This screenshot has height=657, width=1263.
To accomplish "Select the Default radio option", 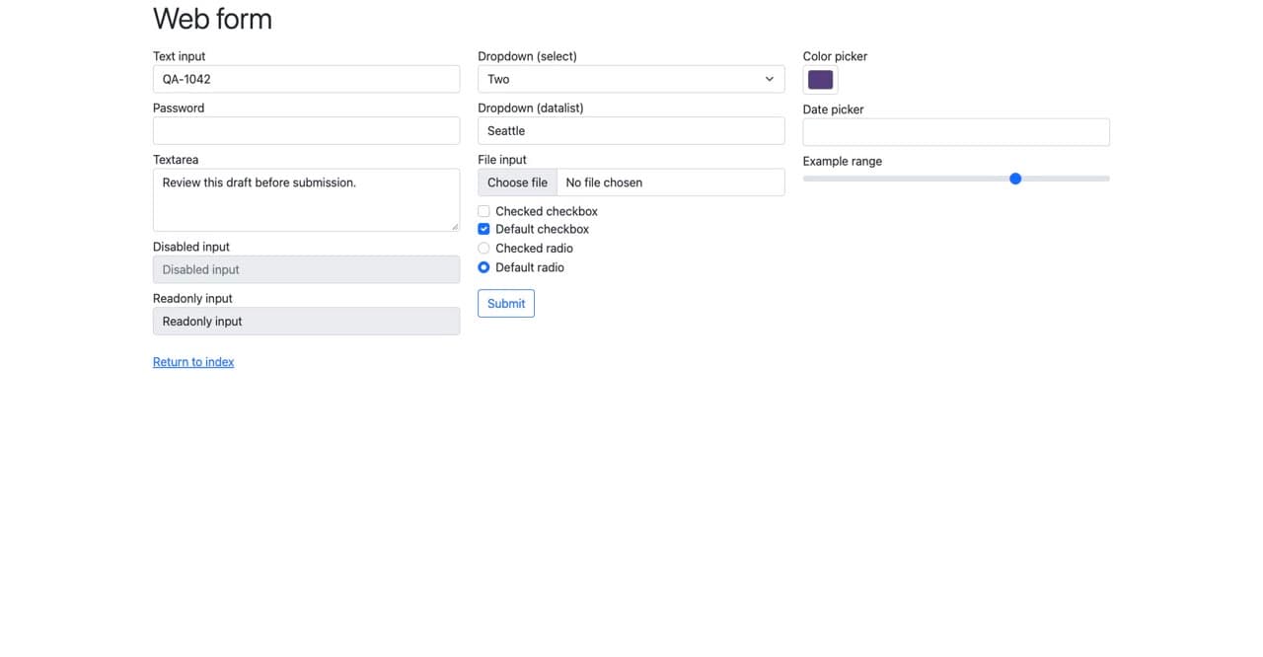I will point(483,267).
